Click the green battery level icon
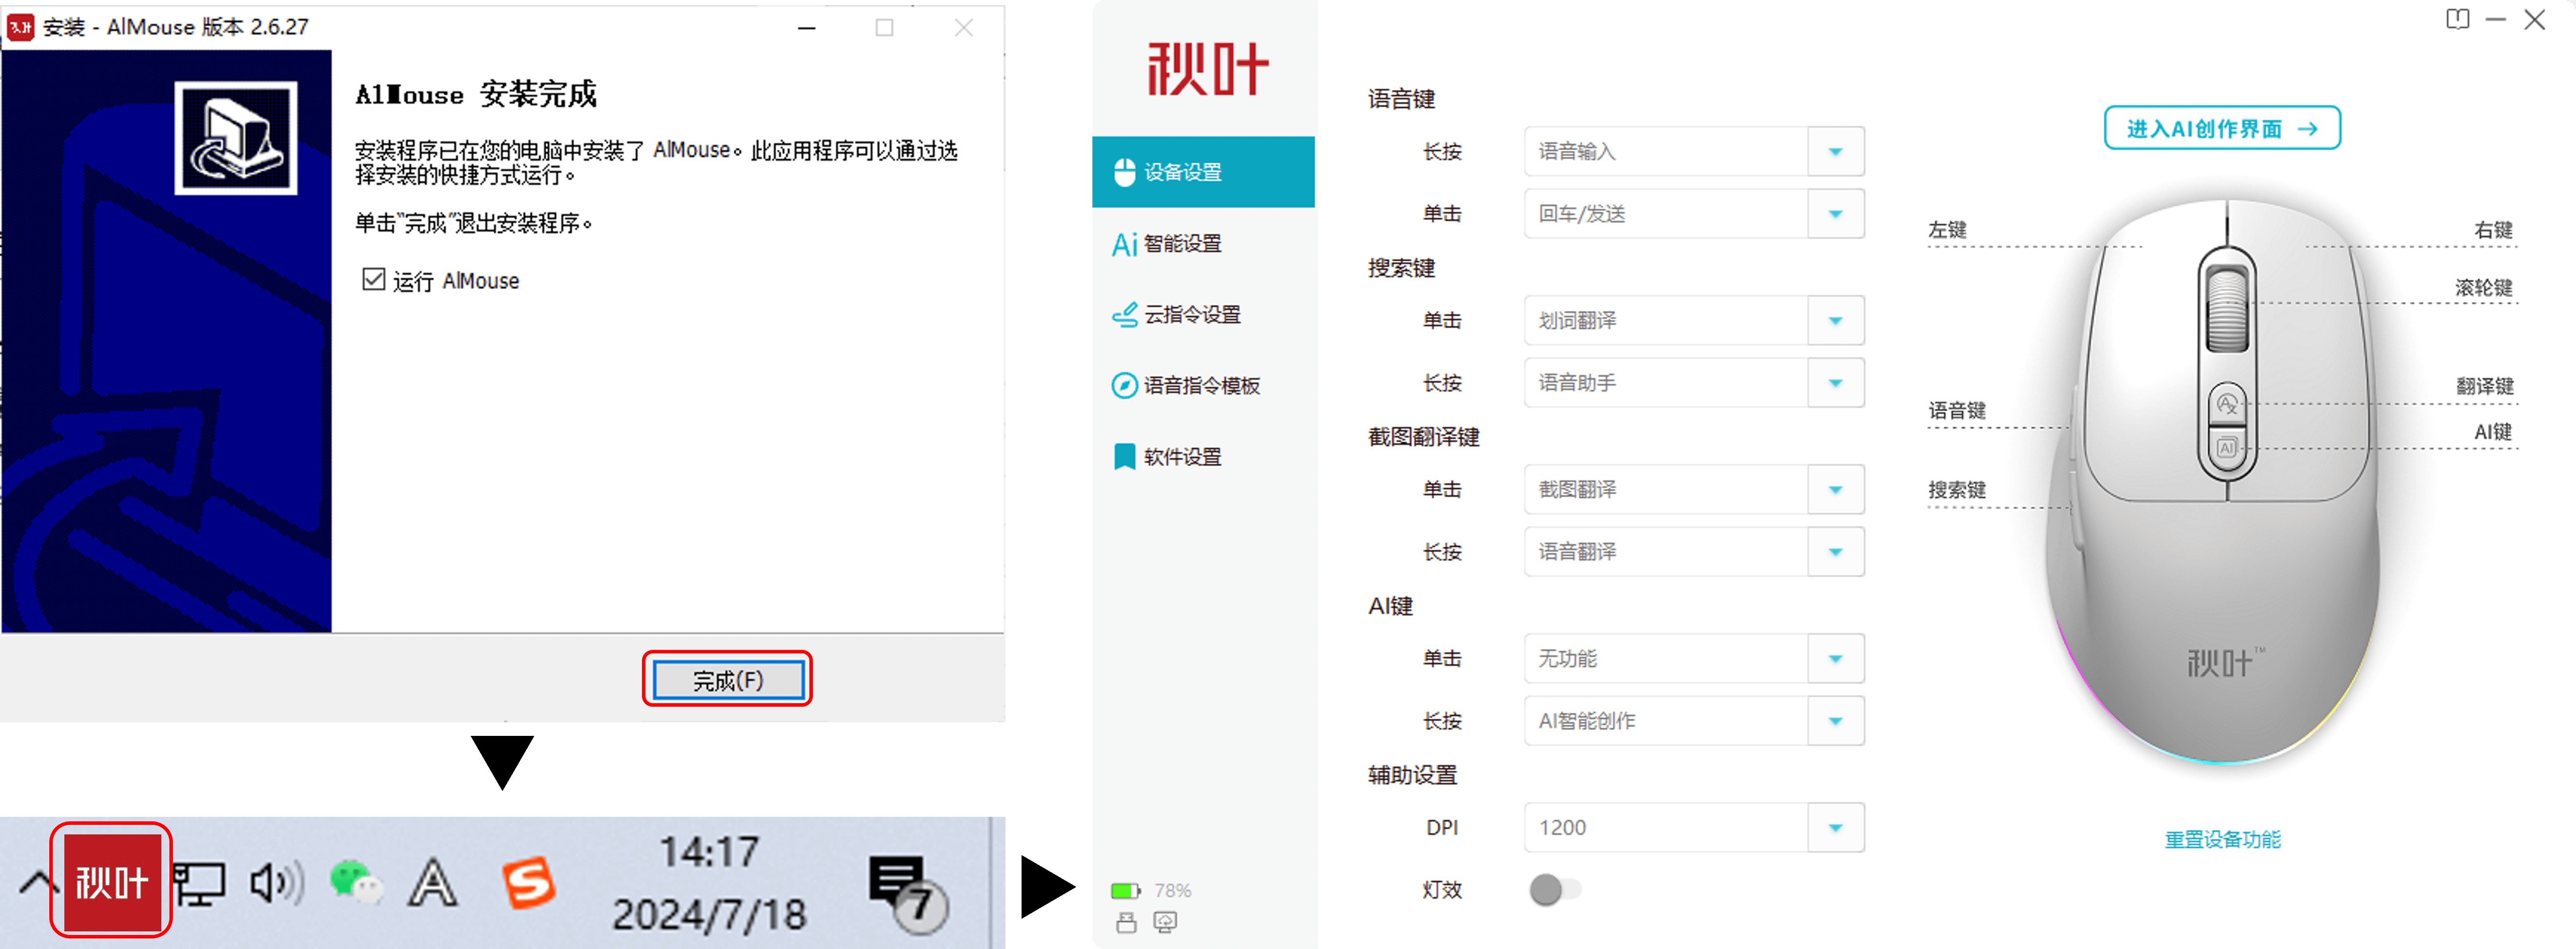Image resolution: width=2576 pixels, height=949 pixels. pyautogui.click(x=1125, y=890)
